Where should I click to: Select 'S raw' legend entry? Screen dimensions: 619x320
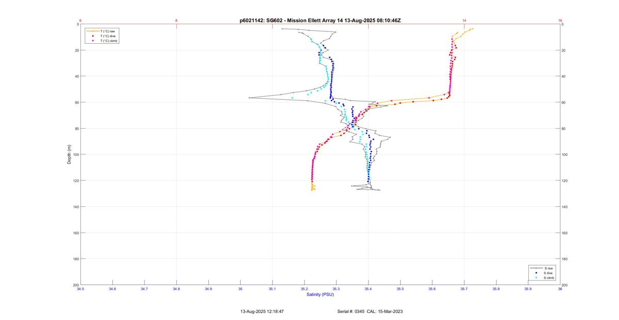click(543, 269)
